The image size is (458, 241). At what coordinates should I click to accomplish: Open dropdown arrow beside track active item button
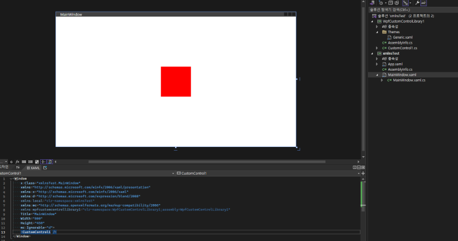pyautogui.click(x=410, y=3)
